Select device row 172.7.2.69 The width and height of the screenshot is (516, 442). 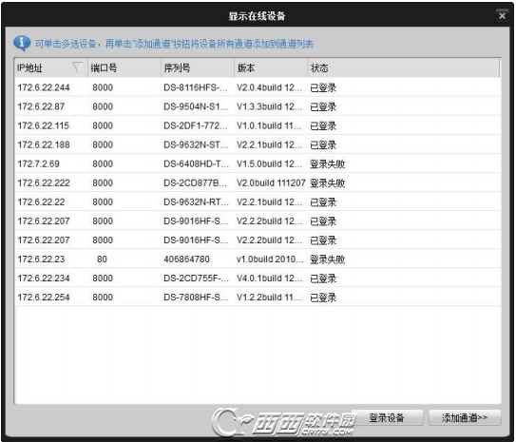click(258, 163)
